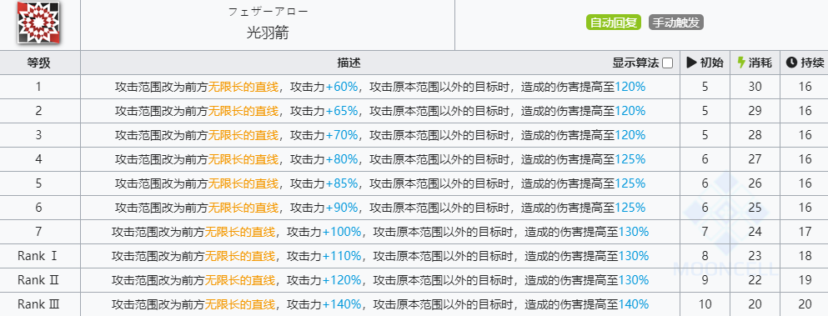This screenshot has width=828, height=316.
Task: Click consumption value 28
Action: [x=755, y=135]
